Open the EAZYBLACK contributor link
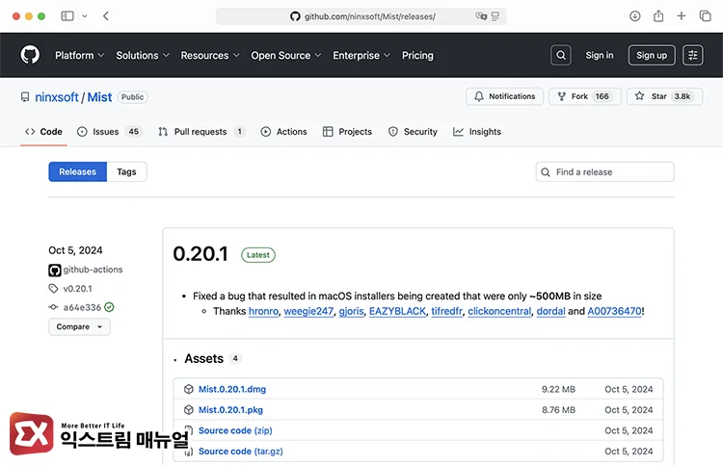This screenshot has height=465, width=723. tap(397, 311)
